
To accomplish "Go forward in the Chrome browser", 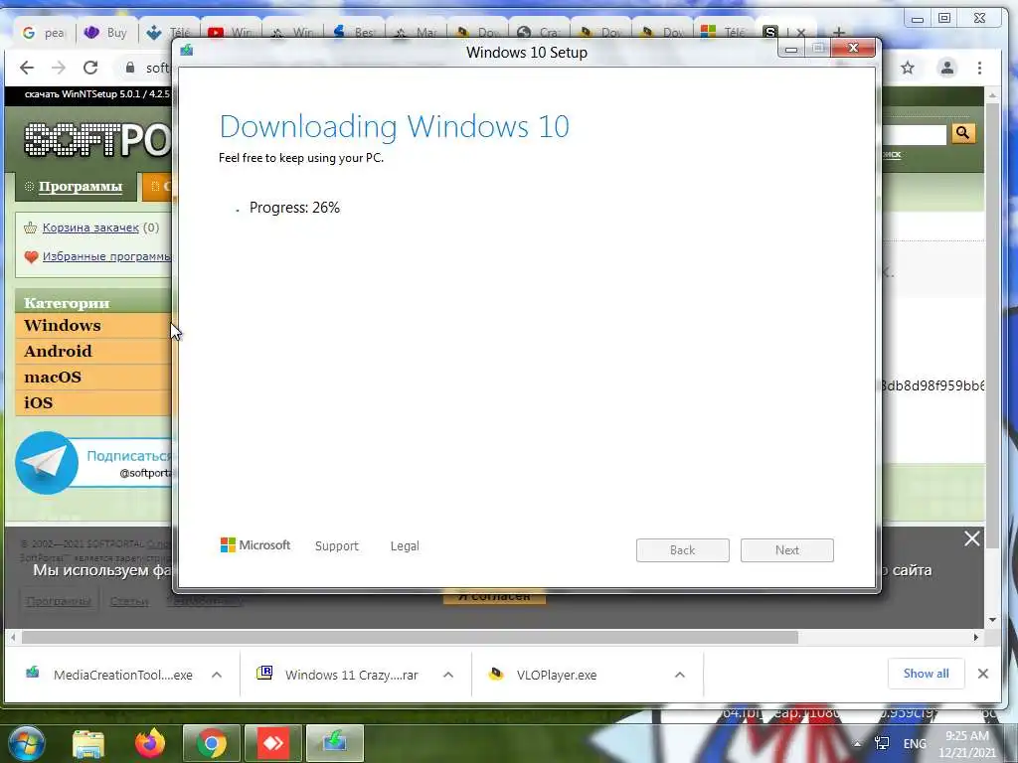I will (59, 68).
